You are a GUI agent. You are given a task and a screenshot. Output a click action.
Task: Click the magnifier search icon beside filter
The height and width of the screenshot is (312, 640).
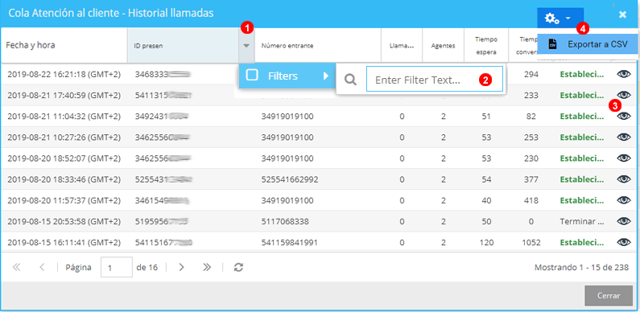point(351,80)
